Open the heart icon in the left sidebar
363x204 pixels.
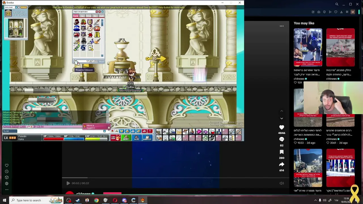pyautogui.click(x=7, y=165)
